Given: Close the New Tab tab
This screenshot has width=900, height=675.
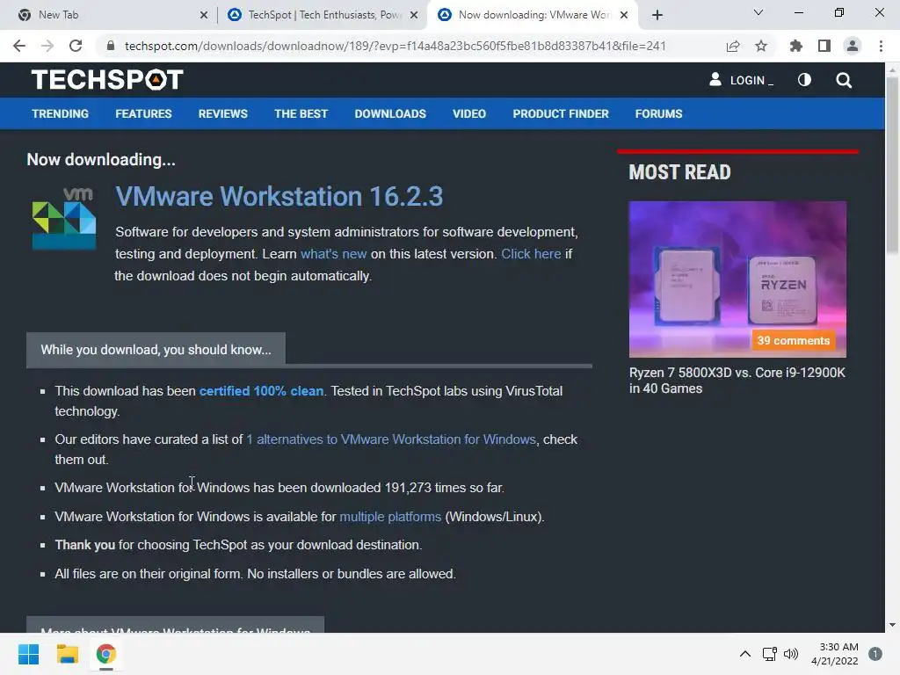Looking at the screenshot, I should point(204,15).
